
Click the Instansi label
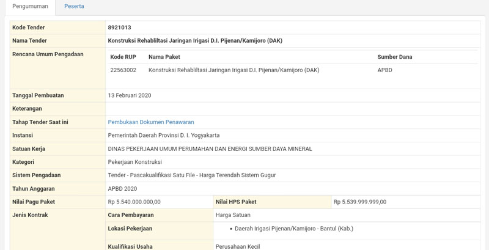click(23, 135)
